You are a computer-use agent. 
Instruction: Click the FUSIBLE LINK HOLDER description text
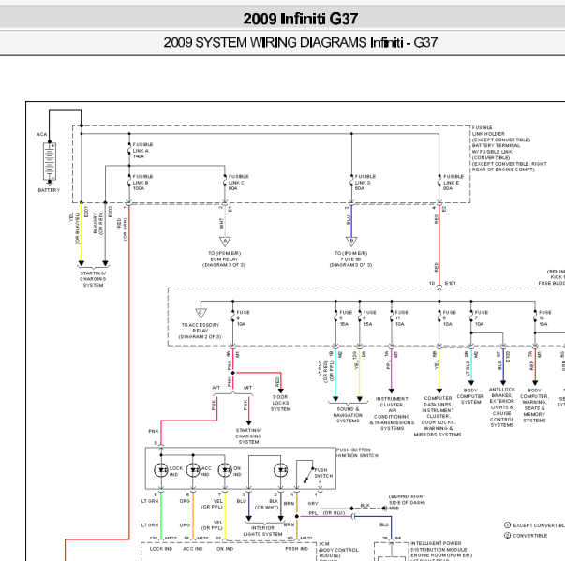509,149
